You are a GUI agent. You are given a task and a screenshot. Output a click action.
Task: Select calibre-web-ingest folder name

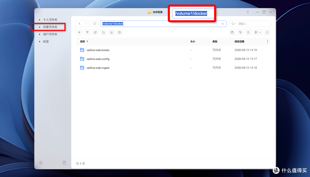click(98, 68)
